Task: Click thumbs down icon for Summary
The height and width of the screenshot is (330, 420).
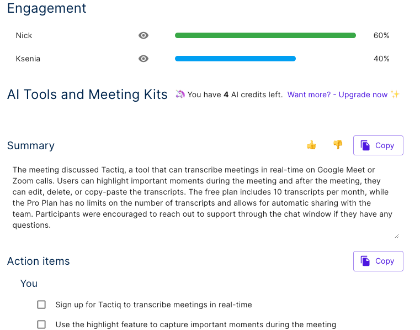Action: (x=338, y=145)
